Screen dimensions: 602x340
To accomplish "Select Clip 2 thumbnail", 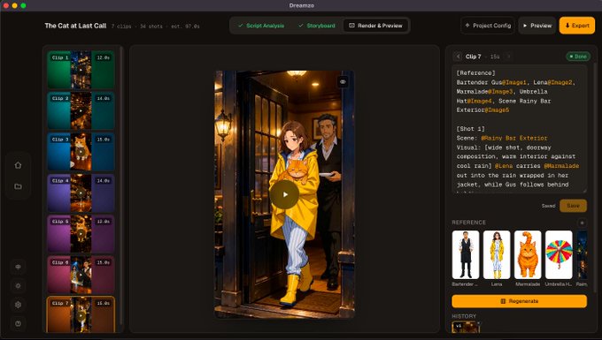I will point(81,111).
